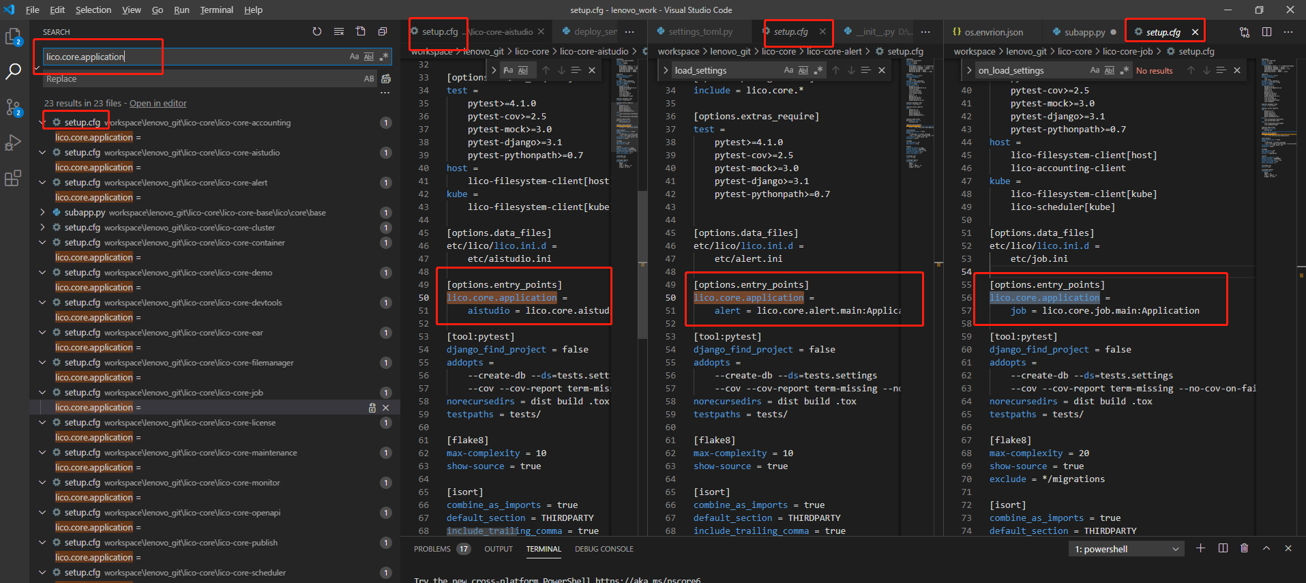
Task: Toggle Match Case in on_load_settings find widget
Action: point(1095,70)
